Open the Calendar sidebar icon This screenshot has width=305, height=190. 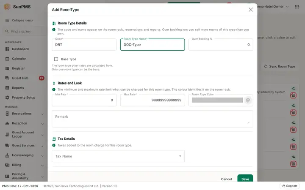coord(7,59)
